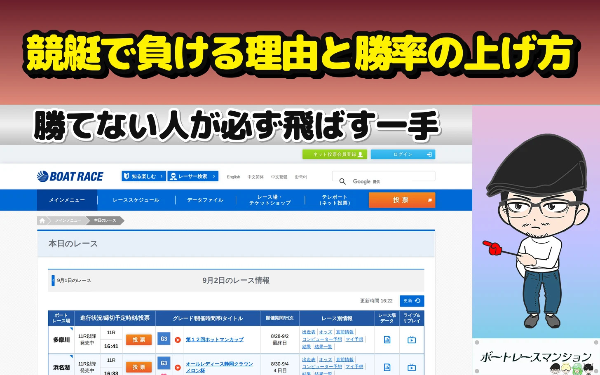Click the Google search input field

[x=384, y=176]
